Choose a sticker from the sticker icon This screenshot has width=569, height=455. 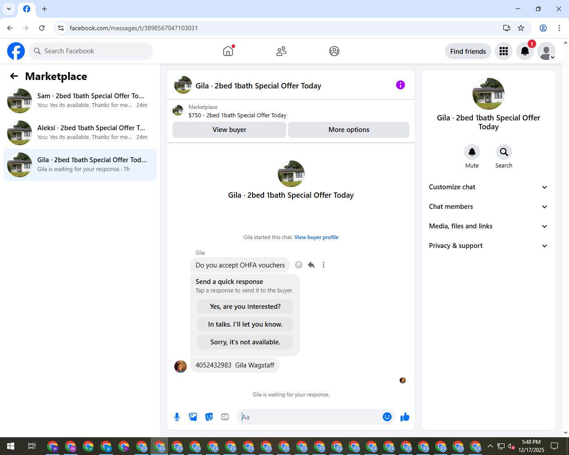tap(209, 417)
